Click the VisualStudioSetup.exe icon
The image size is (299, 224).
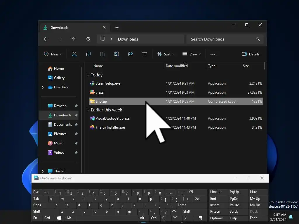coord(92,118)
